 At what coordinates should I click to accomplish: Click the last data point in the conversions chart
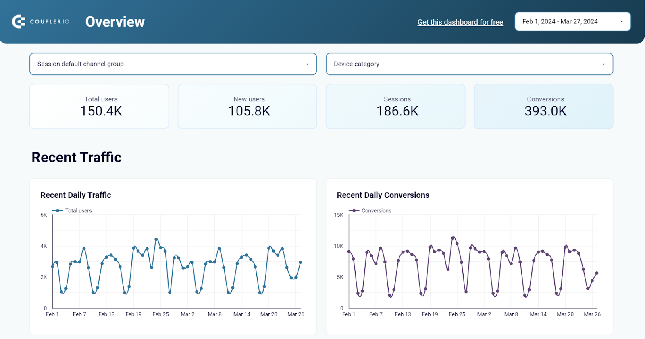tap(597, 273)
